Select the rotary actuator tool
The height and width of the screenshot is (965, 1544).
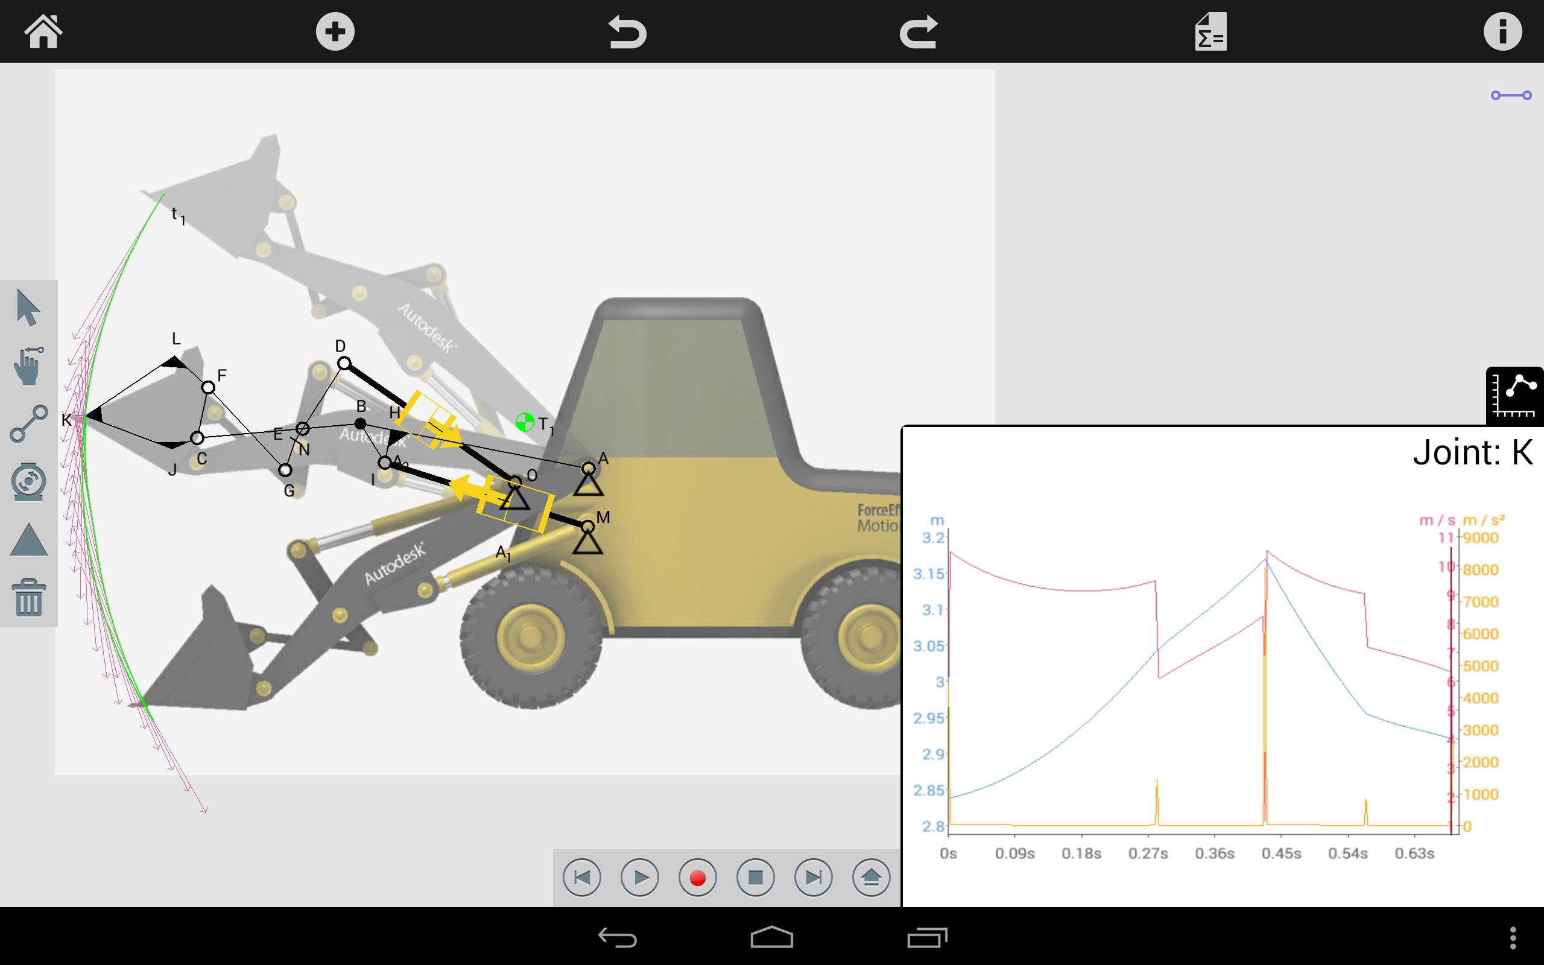[28, 481]
